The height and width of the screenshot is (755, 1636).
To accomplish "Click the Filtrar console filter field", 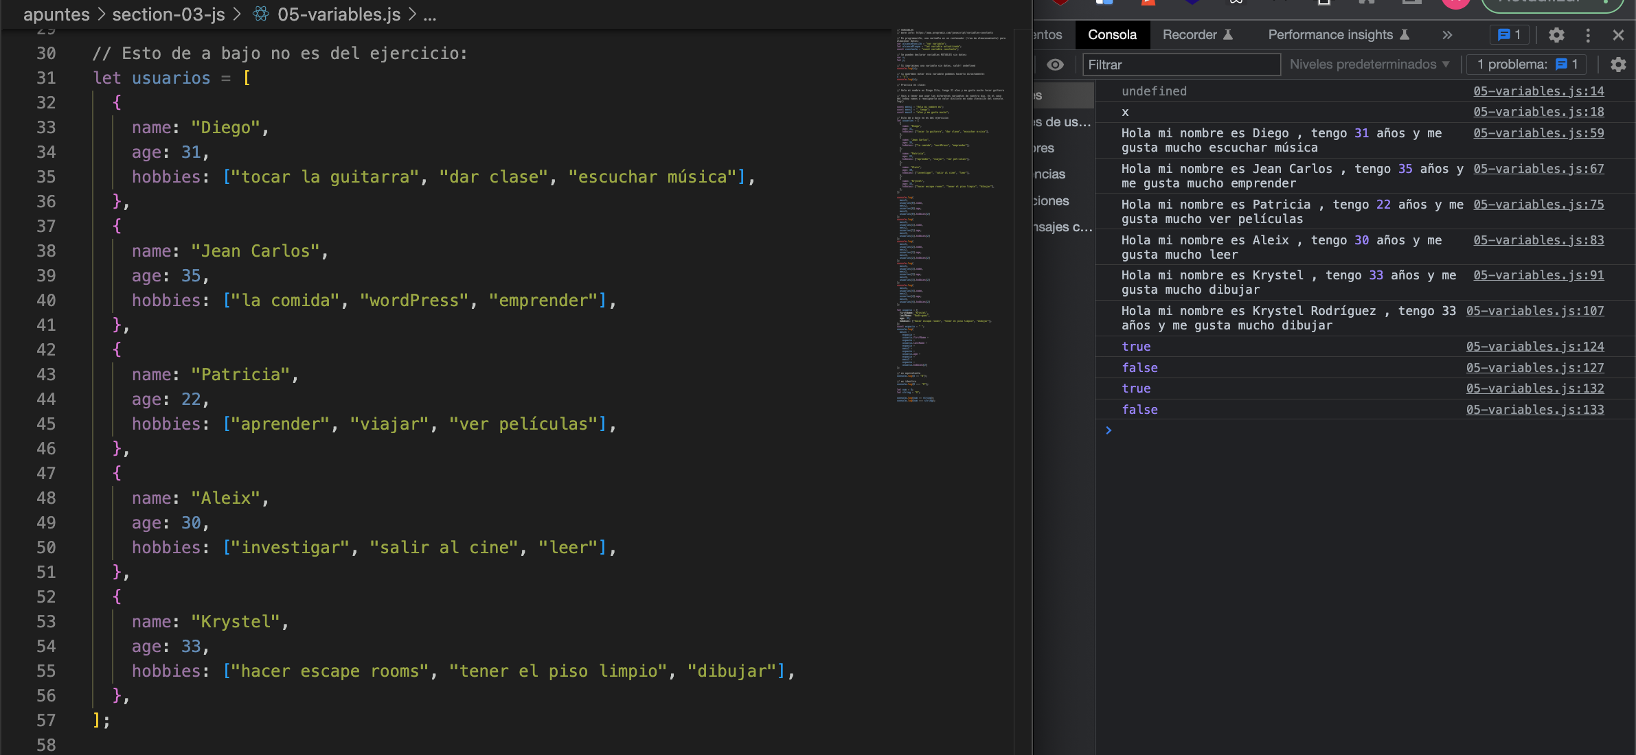I will tap(1181, 65).
